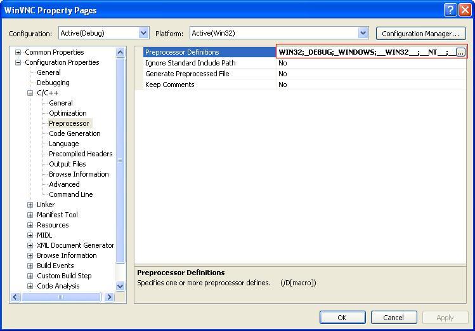The image size is (475, 331).
Task: Expand the lower Browse Information node
Action: click(30, 255)
